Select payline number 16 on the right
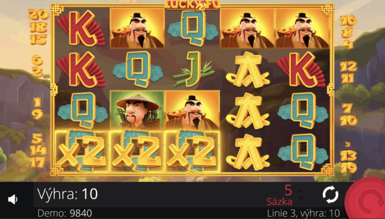The height and width of the screenshot is (219, 385). click(x=348, y=20)
